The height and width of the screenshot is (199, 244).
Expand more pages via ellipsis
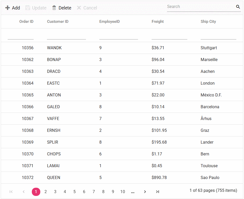pos(133,192)
